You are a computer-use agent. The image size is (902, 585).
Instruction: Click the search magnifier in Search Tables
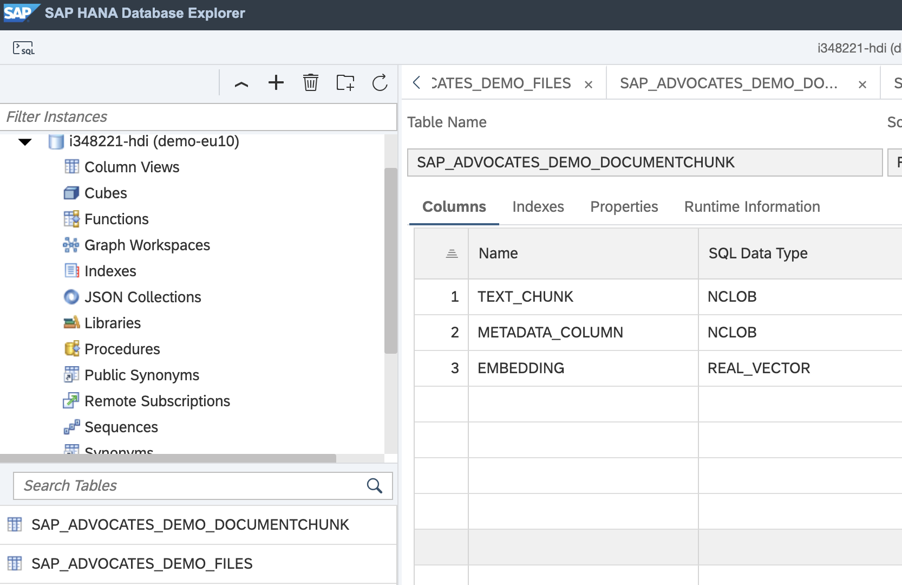tap(375, 485)
